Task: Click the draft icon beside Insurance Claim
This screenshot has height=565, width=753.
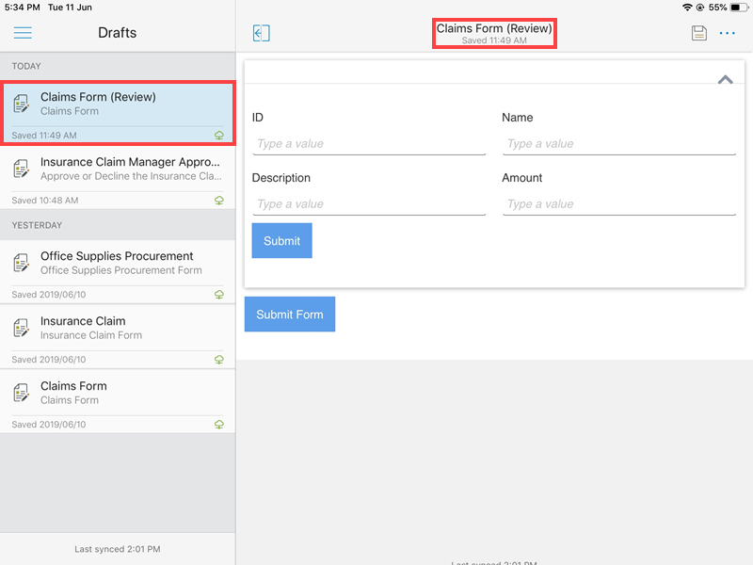Action: click(x=21, y=328)
